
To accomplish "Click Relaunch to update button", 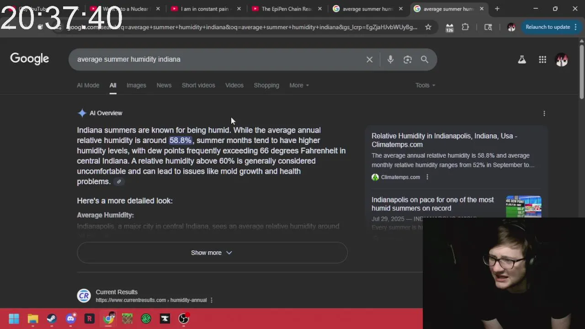I will (548, 27).
